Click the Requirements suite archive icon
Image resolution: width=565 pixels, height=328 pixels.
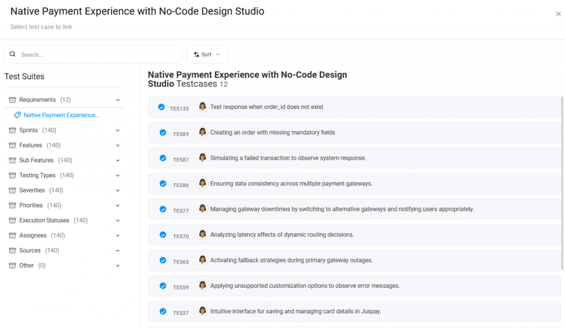click(12, 100)
